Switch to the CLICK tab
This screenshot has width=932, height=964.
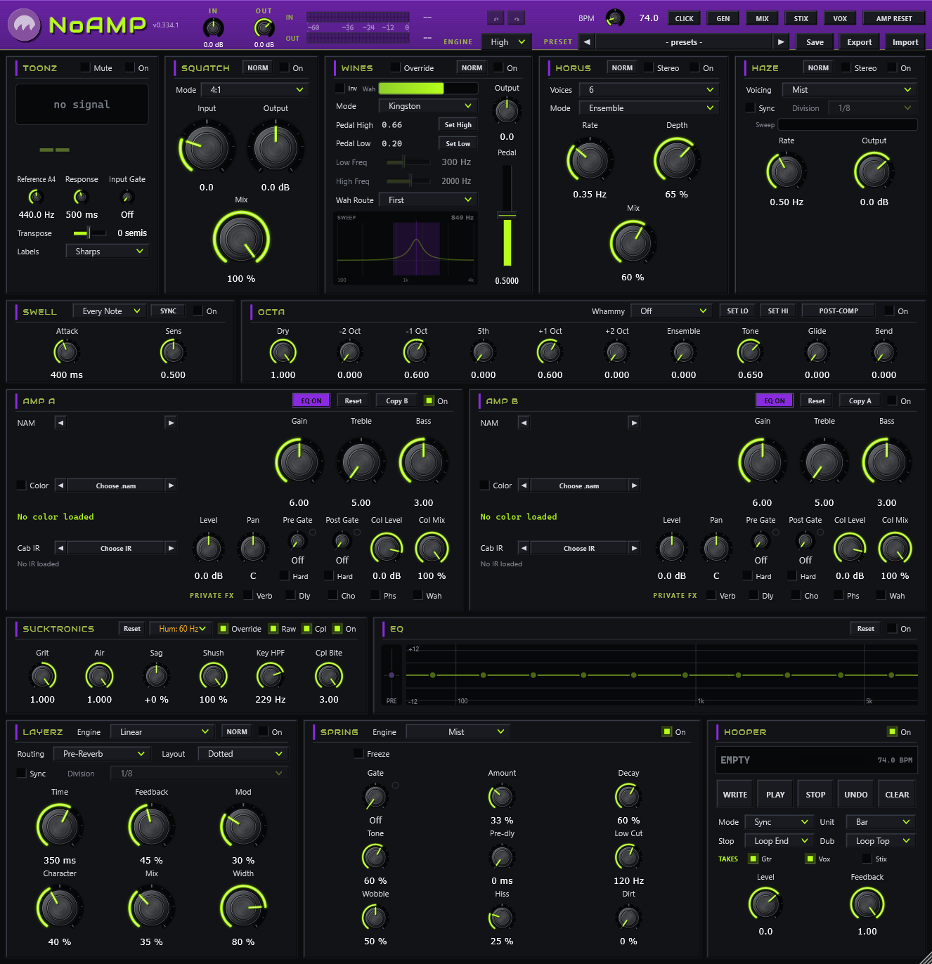684,18
